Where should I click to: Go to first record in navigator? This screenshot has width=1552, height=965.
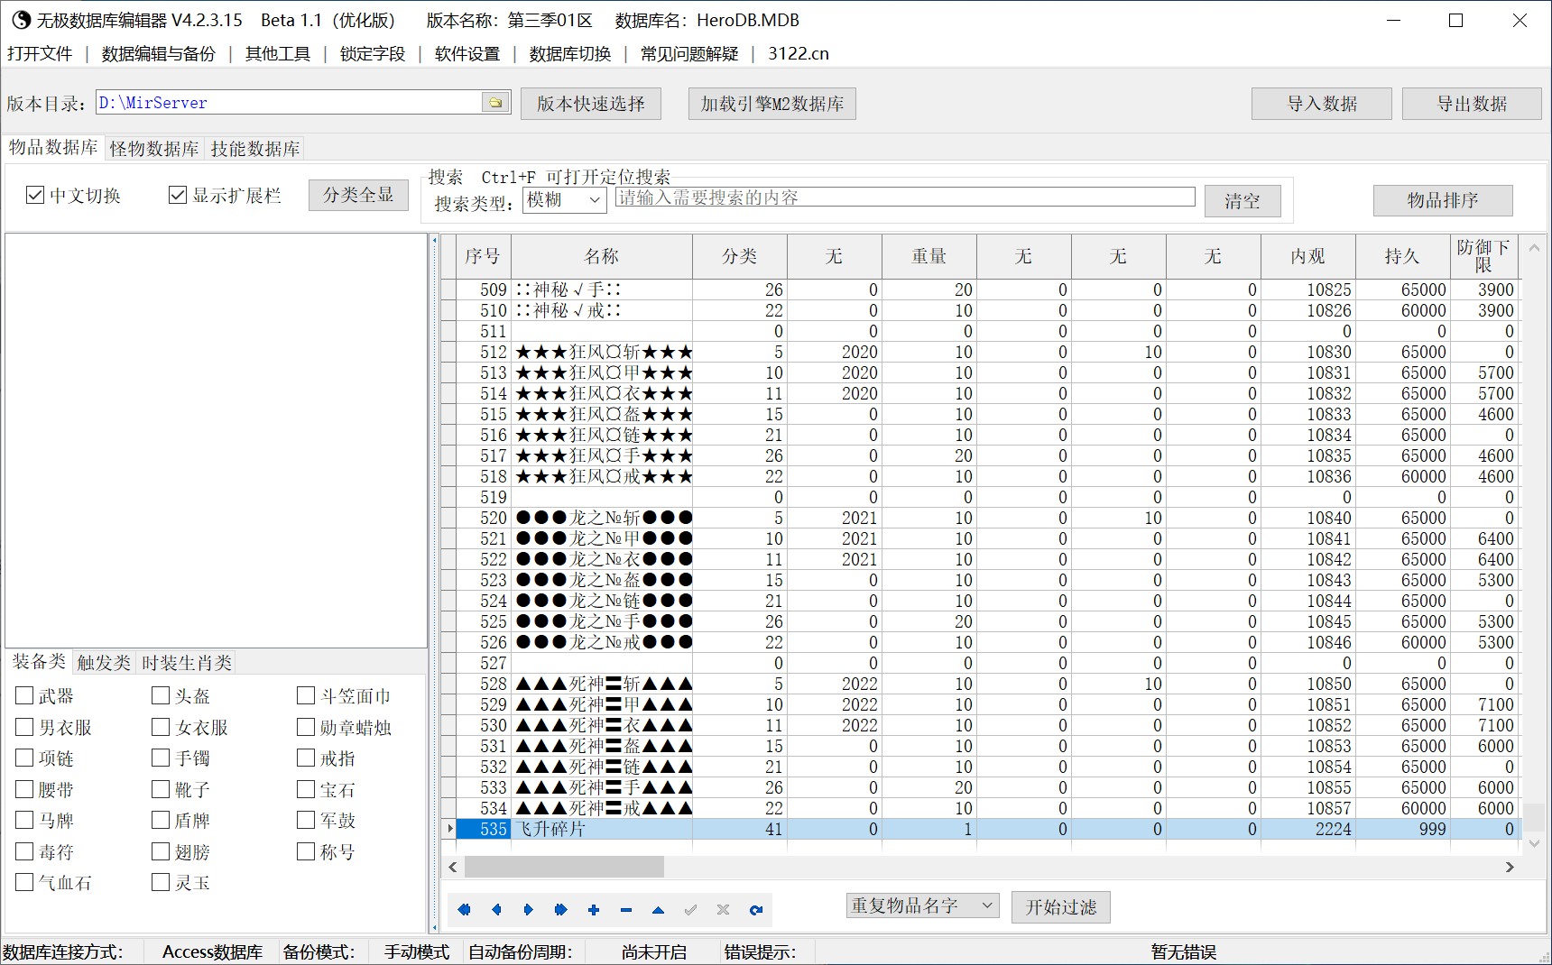pos(464,910)
